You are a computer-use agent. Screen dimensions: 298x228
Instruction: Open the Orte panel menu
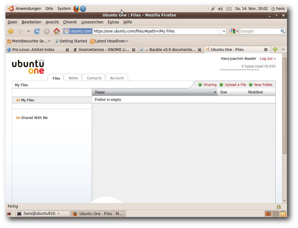(49, 9)
